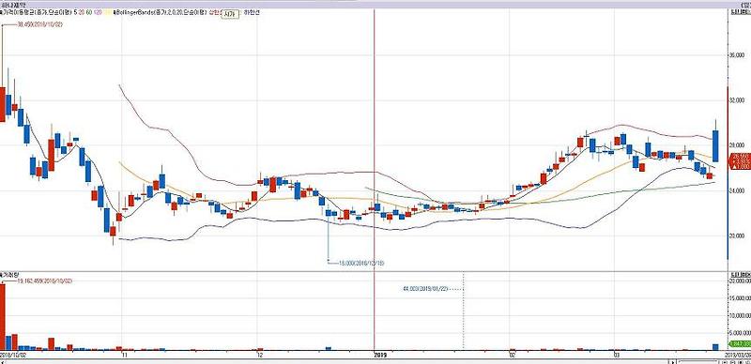Click the 18,000 (2018/12/18) low price label
Image resolution: width=751 pixels, height=364 pixels.
point(361,263)
